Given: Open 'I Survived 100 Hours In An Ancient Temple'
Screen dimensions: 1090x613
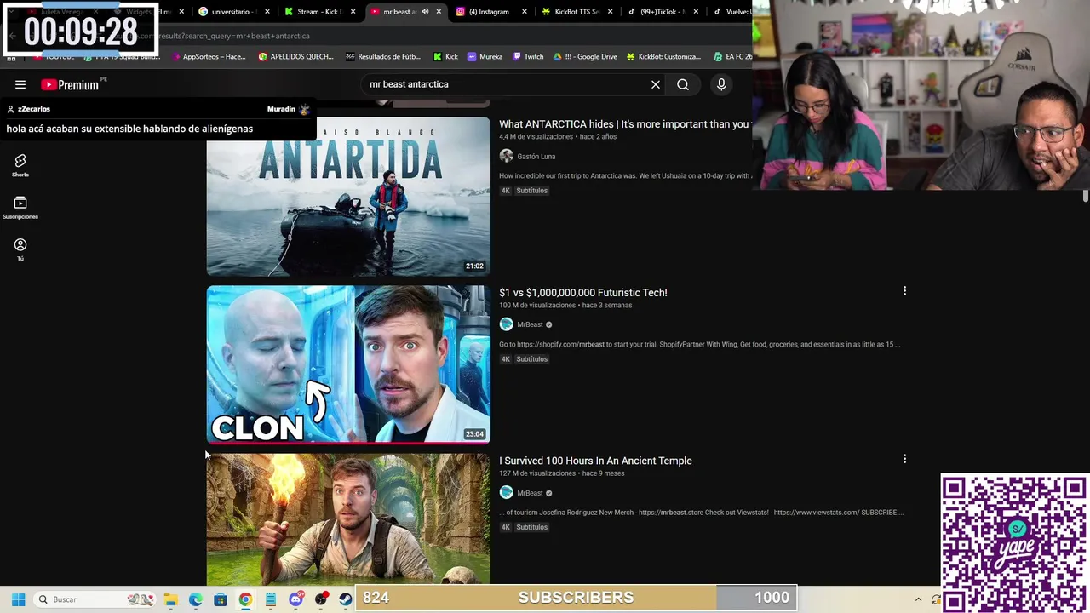Looking at the screenshot, I should click(x=595, y=461).
